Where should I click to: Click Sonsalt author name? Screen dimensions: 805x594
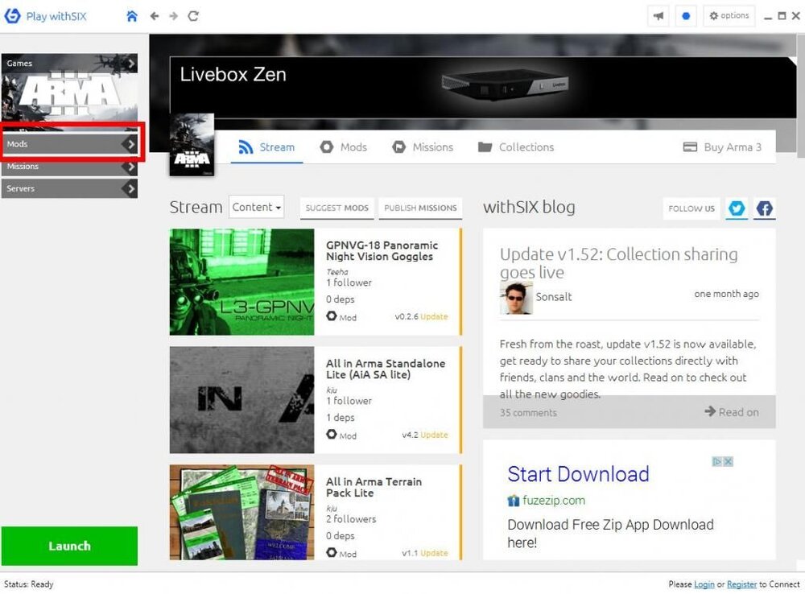554,297
